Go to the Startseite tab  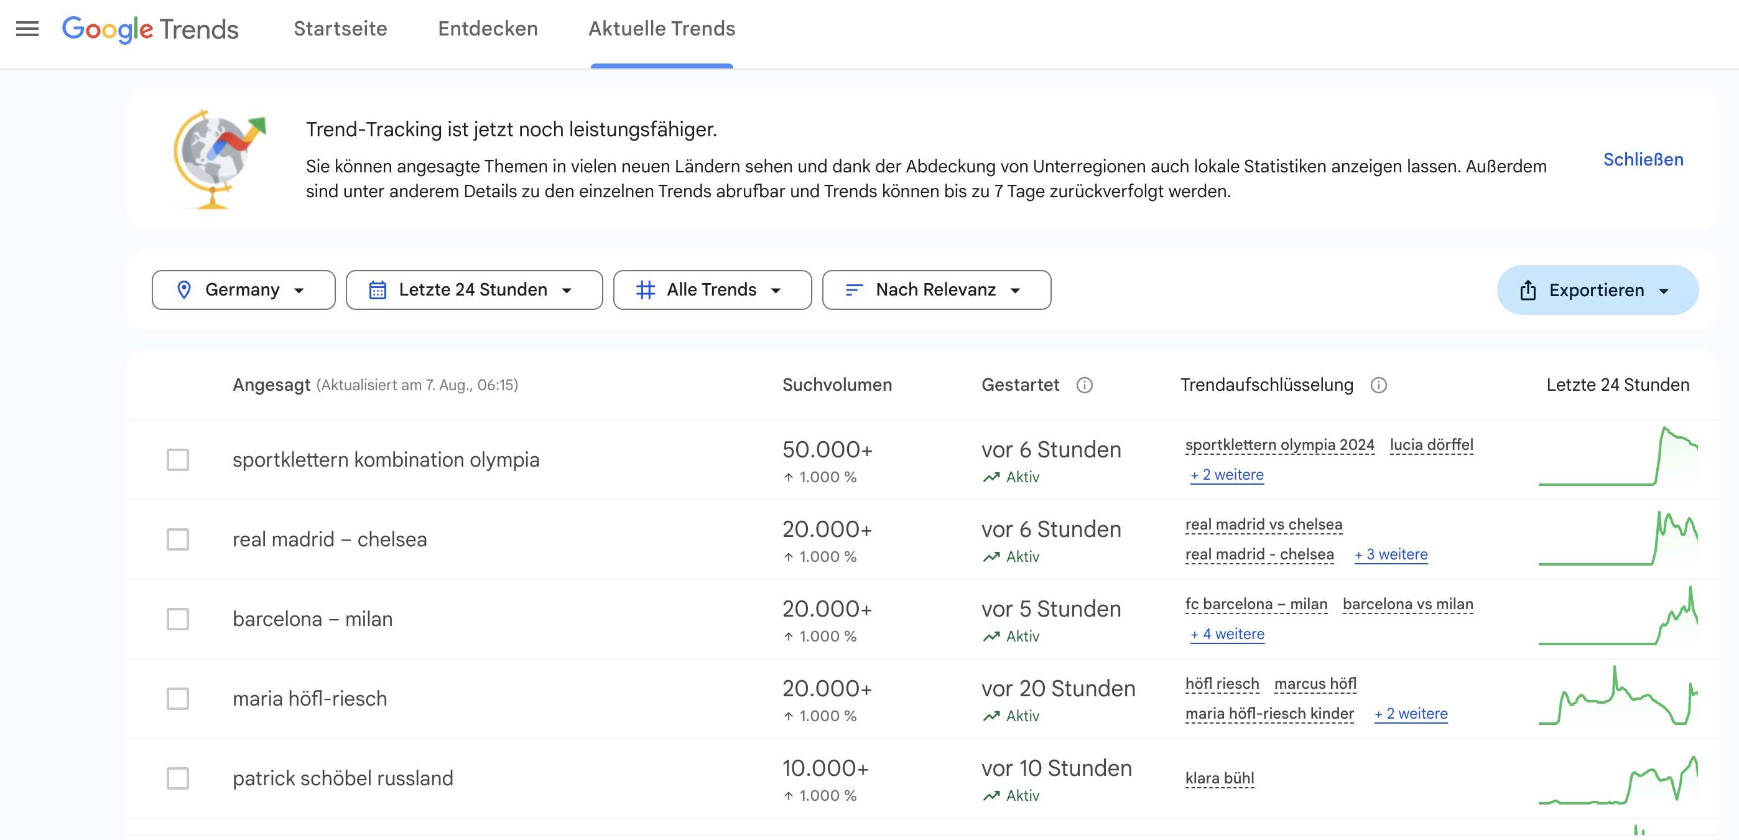[340, 29]
